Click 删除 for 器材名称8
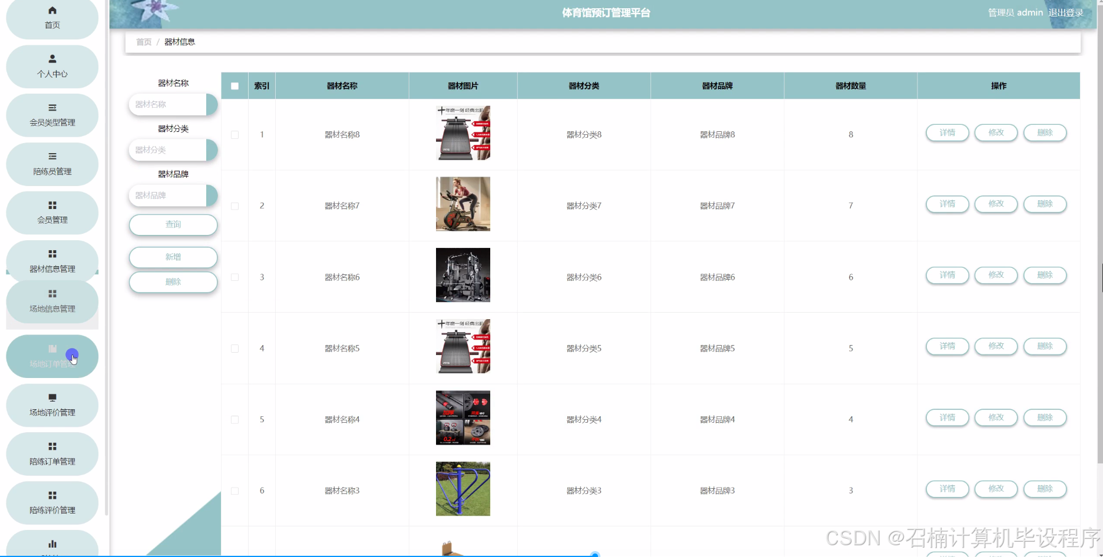The image size is (1103, 557). pos(1045,133)
